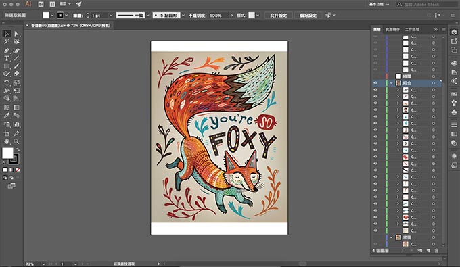
Task: Select the Magic Wand tool
Action: [x=7, y=42]
